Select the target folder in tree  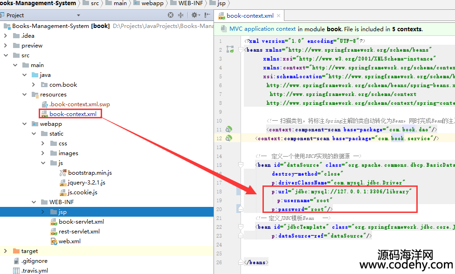pyautogui.click(x=26, y=251)
